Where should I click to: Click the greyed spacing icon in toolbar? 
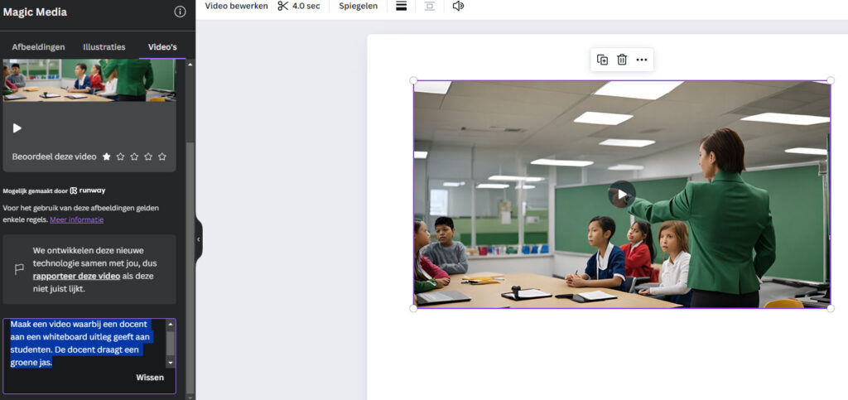tap(430, 6)
